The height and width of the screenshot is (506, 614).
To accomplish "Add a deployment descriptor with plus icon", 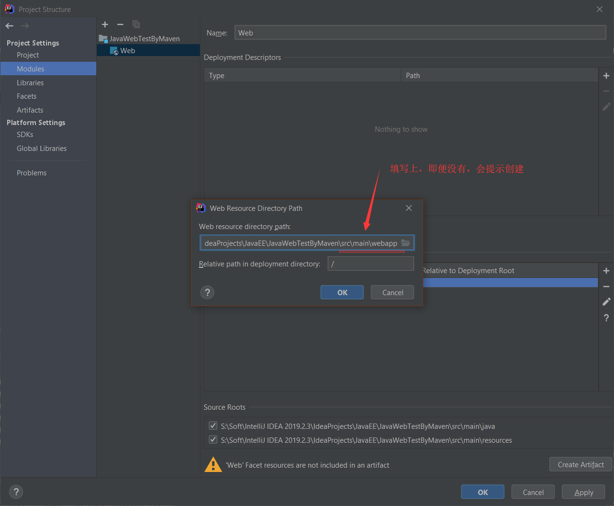I will point(606,76).
